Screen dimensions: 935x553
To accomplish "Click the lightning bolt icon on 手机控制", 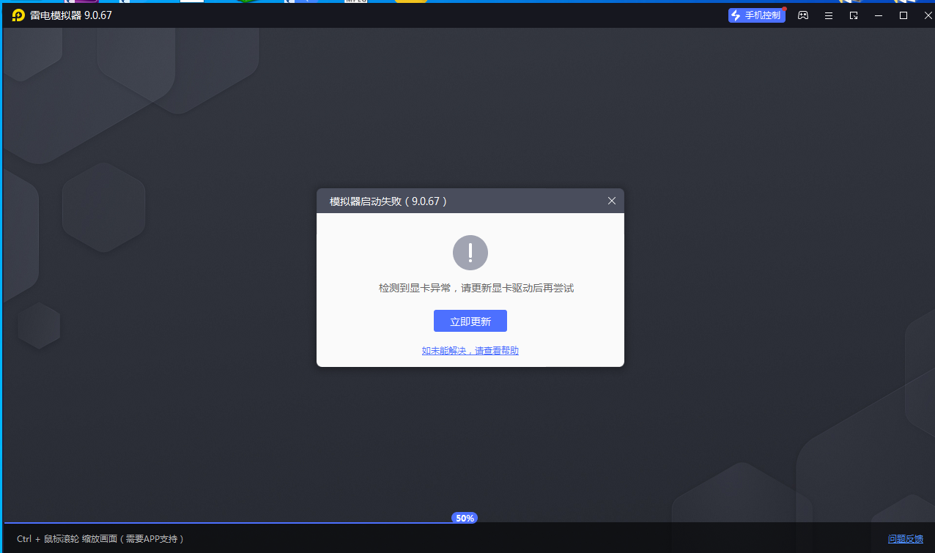I will click(x=736, y=15).
